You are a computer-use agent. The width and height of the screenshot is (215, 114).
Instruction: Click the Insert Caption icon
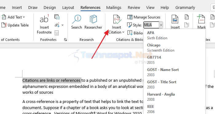175,19
